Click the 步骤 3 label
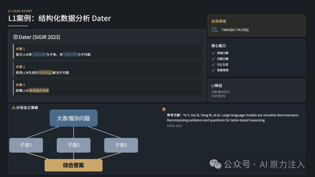The image size is (315, 177). pyautogui.click(x=20, y=85)
